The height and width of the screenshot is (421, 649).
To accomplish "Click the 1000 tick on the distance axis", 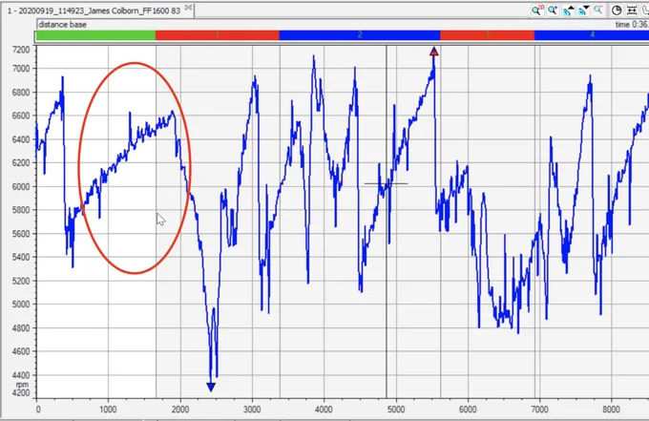I will click(x=108, y=410).
